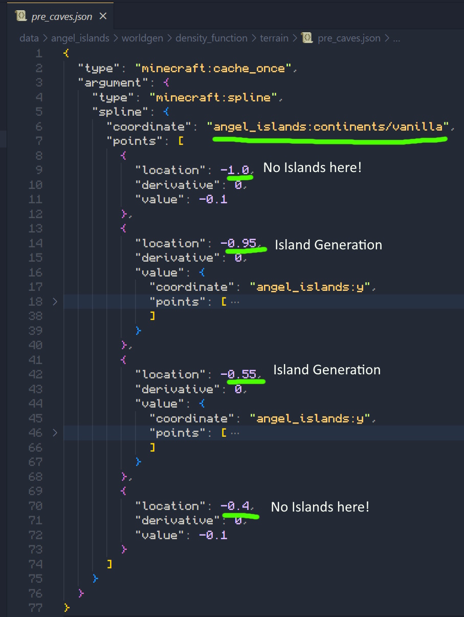Expand the folded points array at line 46
This screenshot has height=617, width=464.
coord(55,433)
